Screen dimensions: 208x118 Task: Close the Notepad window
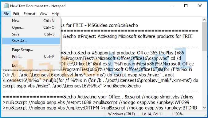click(x=200, y=6)
